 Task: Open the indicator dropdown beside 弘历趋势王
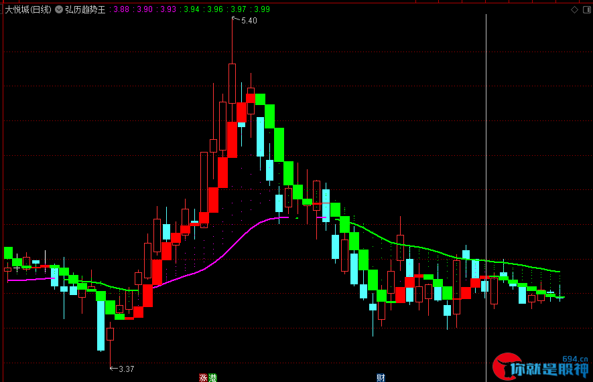click(59, 9)
